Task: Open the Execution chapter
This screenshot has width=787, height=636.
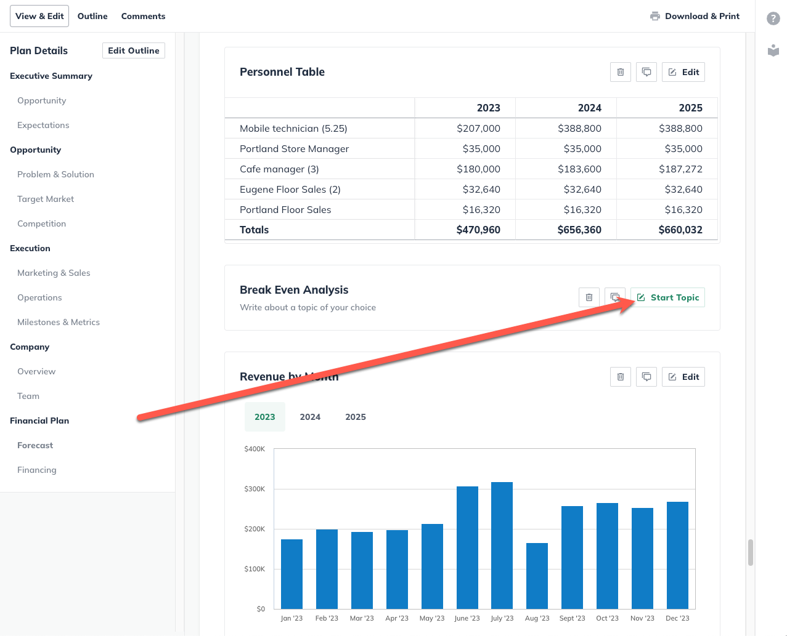Action: (x=30, y=248)
